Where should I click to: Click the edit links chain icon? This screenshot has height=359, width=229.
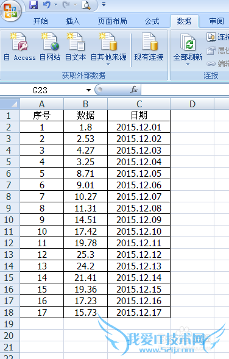click(211, 63)
